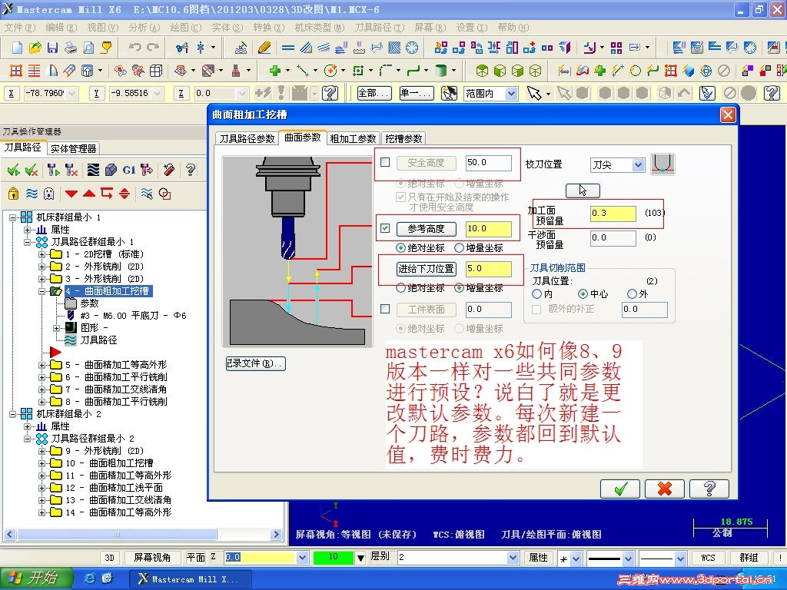Screen dimensions: 787x590
Task: Click the 进给下刀位置 button
Action: coord(426,269)
